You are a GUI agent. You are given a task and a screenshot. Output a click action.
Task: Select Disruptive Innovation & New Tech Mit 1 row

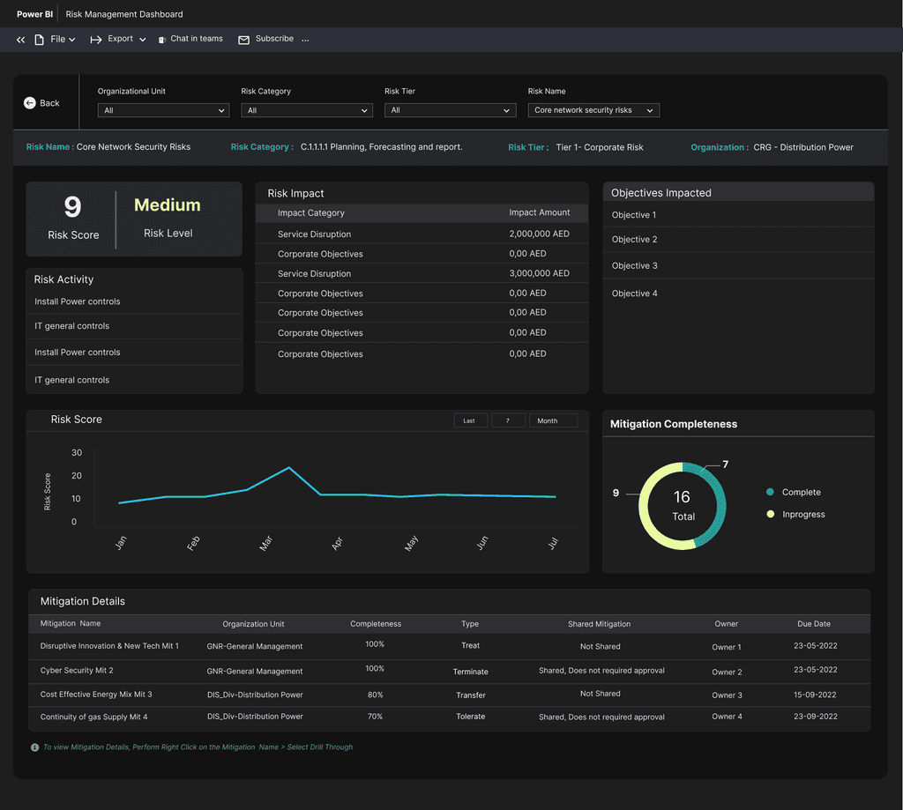pyautogui.click(x=109, y=646)
